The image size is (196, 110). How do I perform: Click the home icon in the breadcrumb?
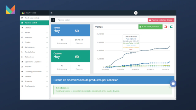(53, 20)
